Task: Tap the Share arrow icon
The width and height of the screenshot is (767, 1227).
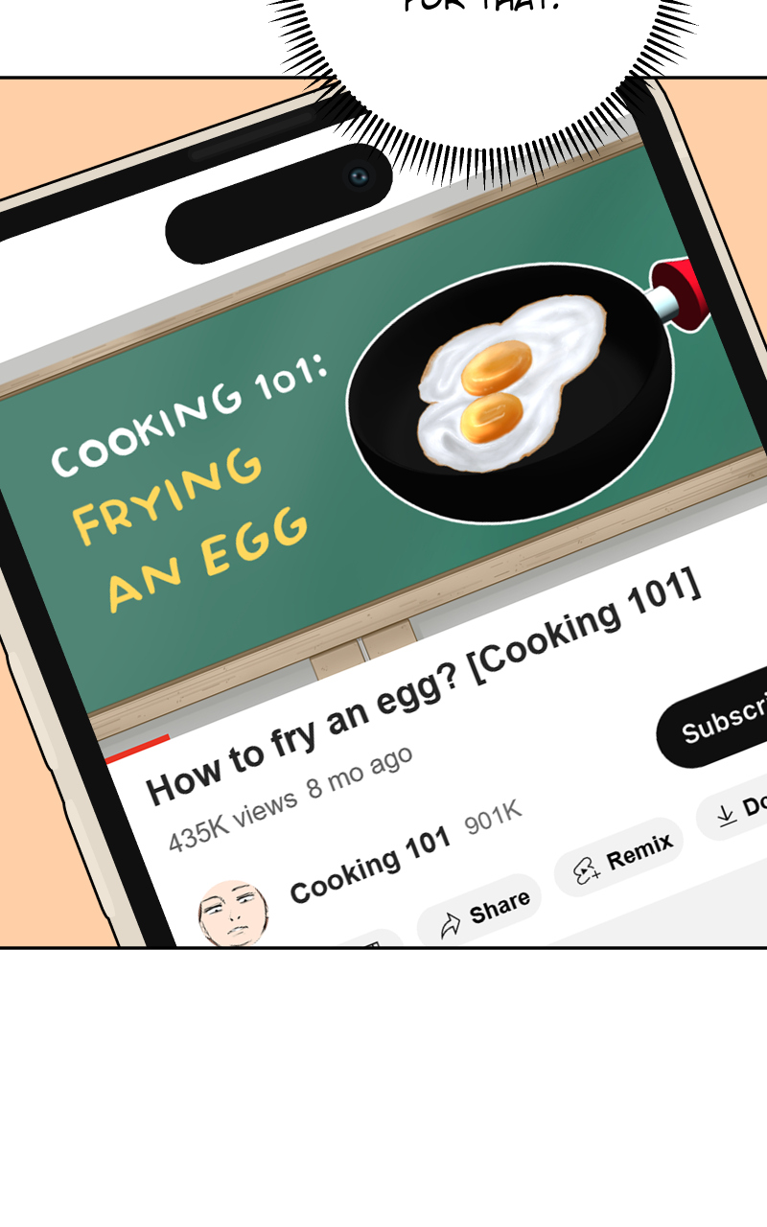Action: tap(451, 925)
